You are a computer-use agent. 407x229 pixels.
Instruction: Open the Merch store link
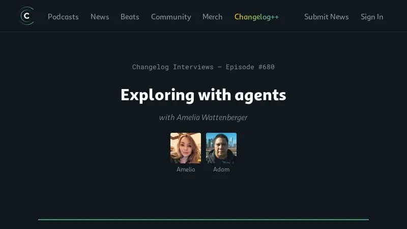pyautogui.click(x=212, y=17)
